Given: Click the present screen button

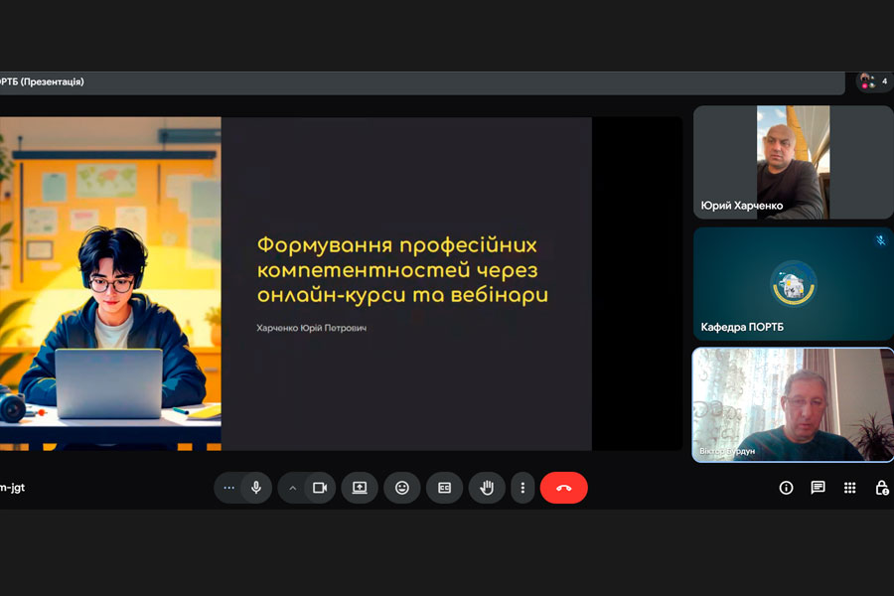Looking at the screenshot, I should coord(360,488).
